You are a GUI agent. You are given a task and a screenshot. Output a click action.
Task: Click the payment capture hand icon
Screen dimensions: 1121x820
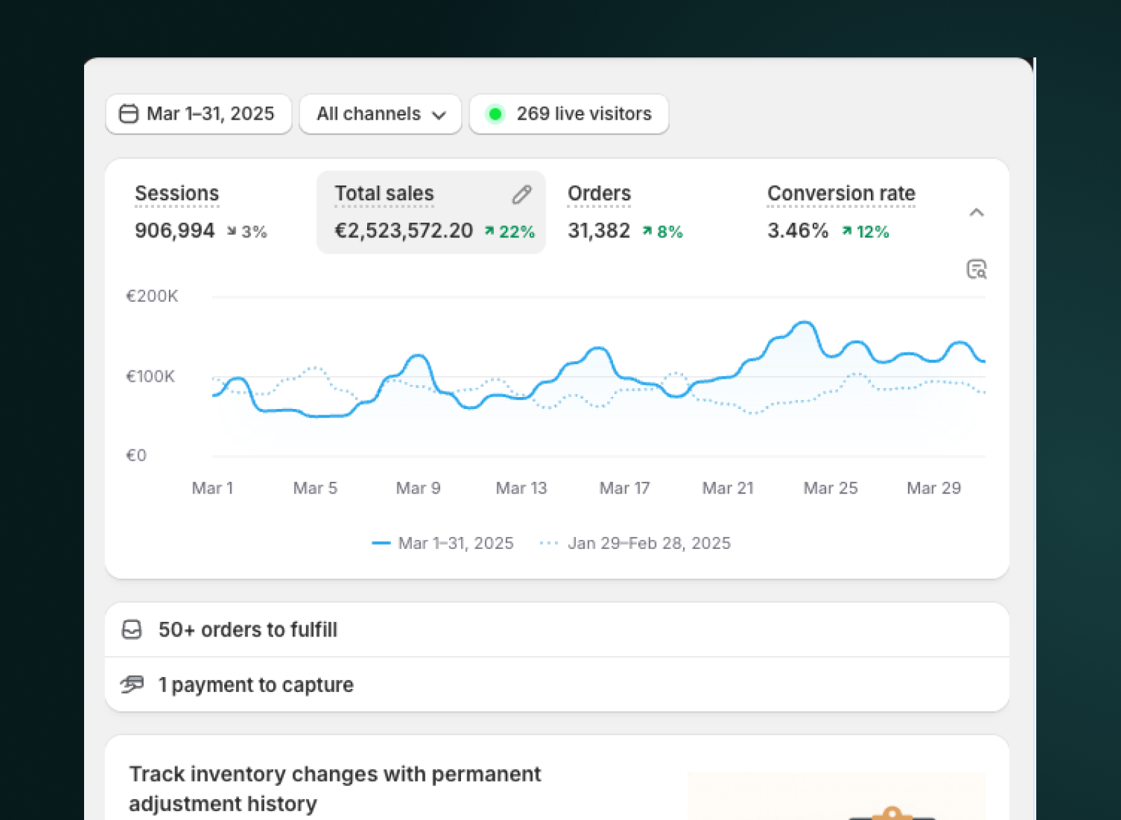(132, 684)
